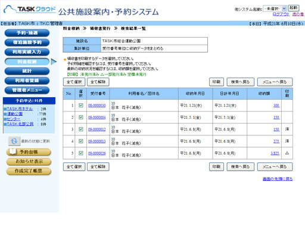Viewport: 305px width, 229px height.
Task: Select the highlighted 料金収納 menu item
Action: click(x=27, y=61)
